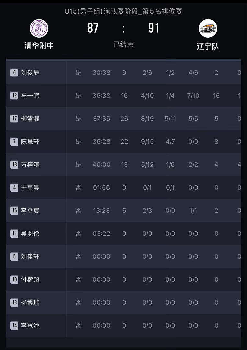This screenshot has height=350, width=247.
Task: Open the 辽宁队 team logo
Action: (208, 28)
